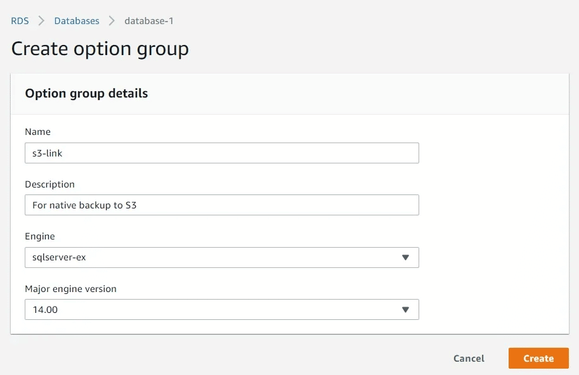Click the RDS breadcrumb link
The height and width of the screenshot is (375, 579).
click(20, 21)
